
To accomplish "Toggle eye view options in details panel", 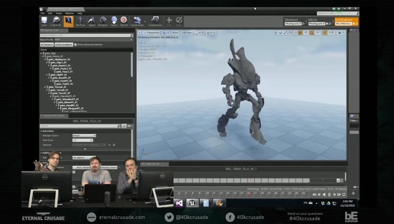I will (x=130, y=126).
